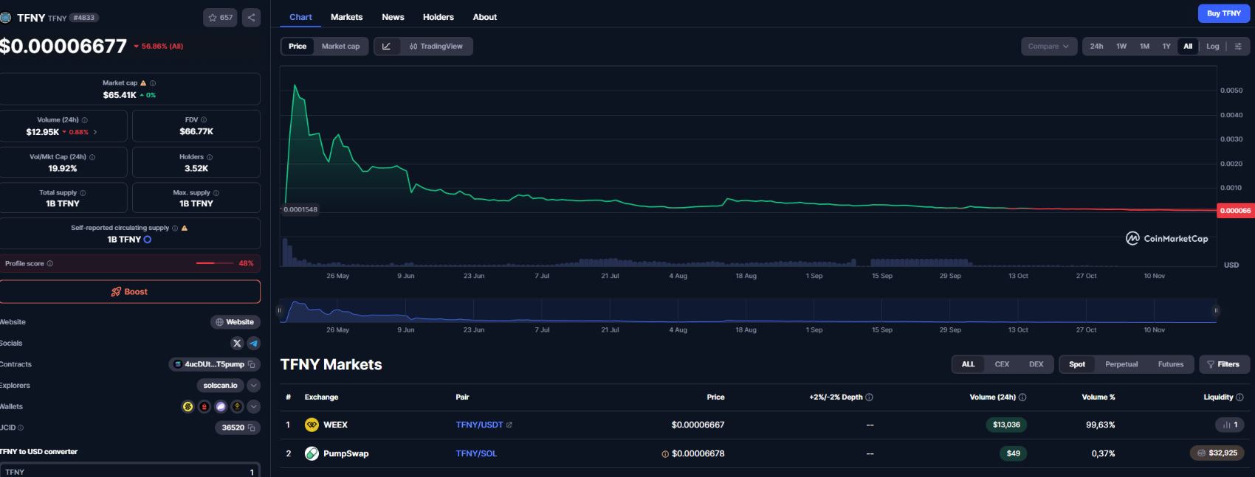Click the first yellow wallet icon
The image size is (1255, 477).
pos(188,407)
